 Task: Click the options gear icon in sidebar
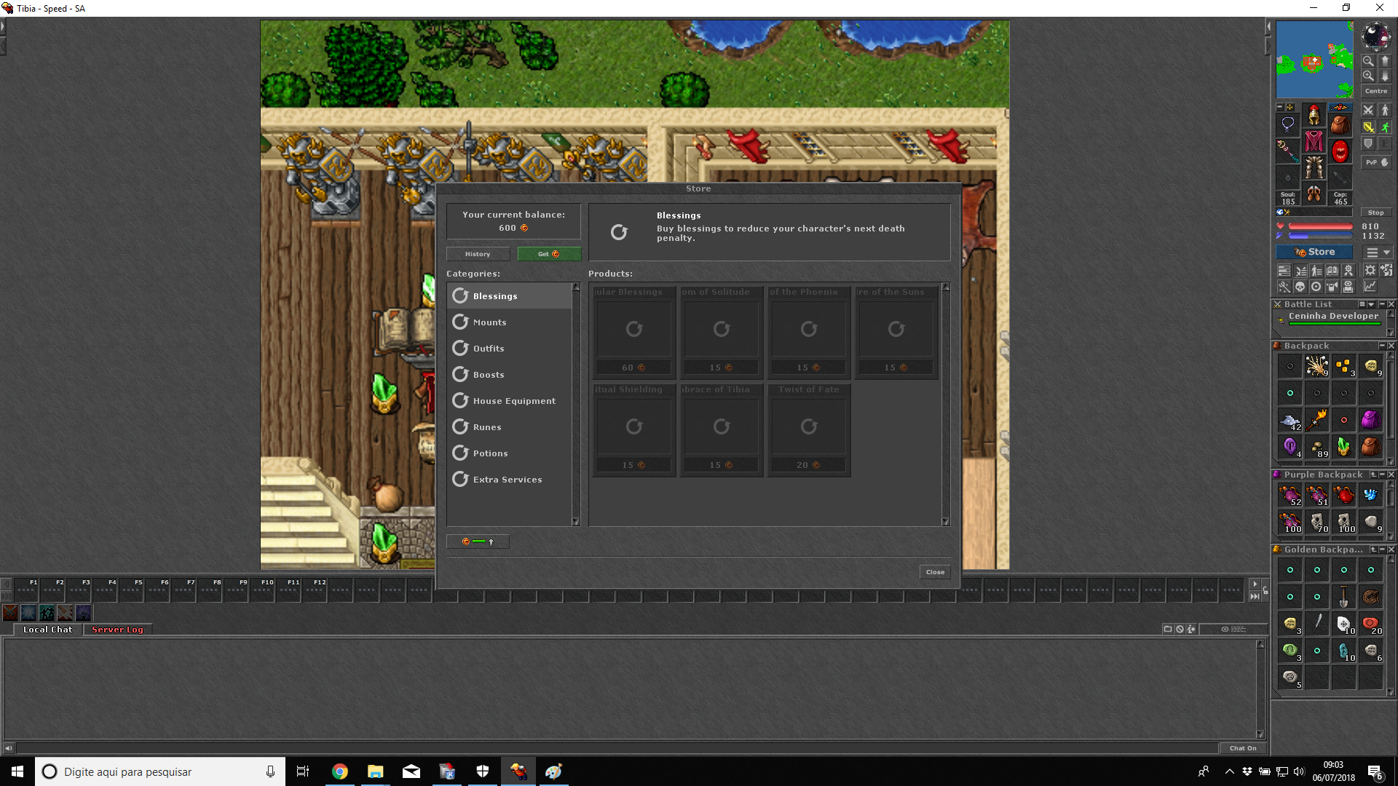coord(1371,270)
